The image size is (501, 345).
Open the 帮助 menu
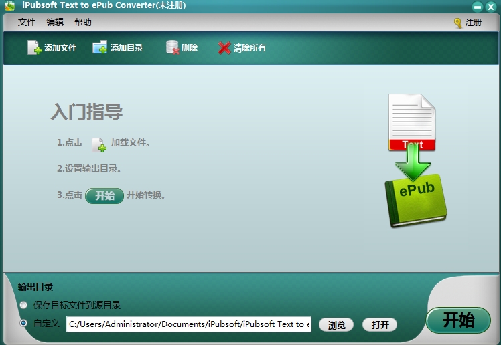[x=83, y=22]
